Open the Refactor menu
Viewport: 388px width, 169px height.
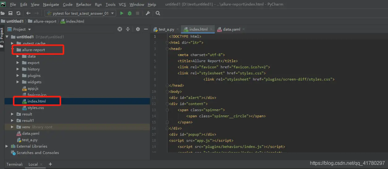click(83, 5)
